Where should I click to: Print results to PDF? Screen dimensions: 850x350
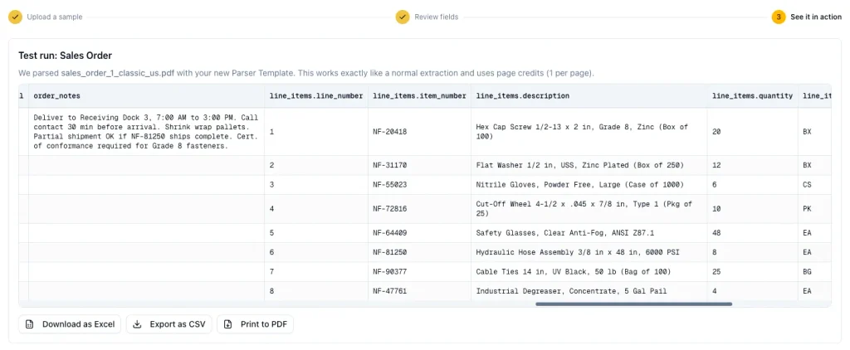256,324
